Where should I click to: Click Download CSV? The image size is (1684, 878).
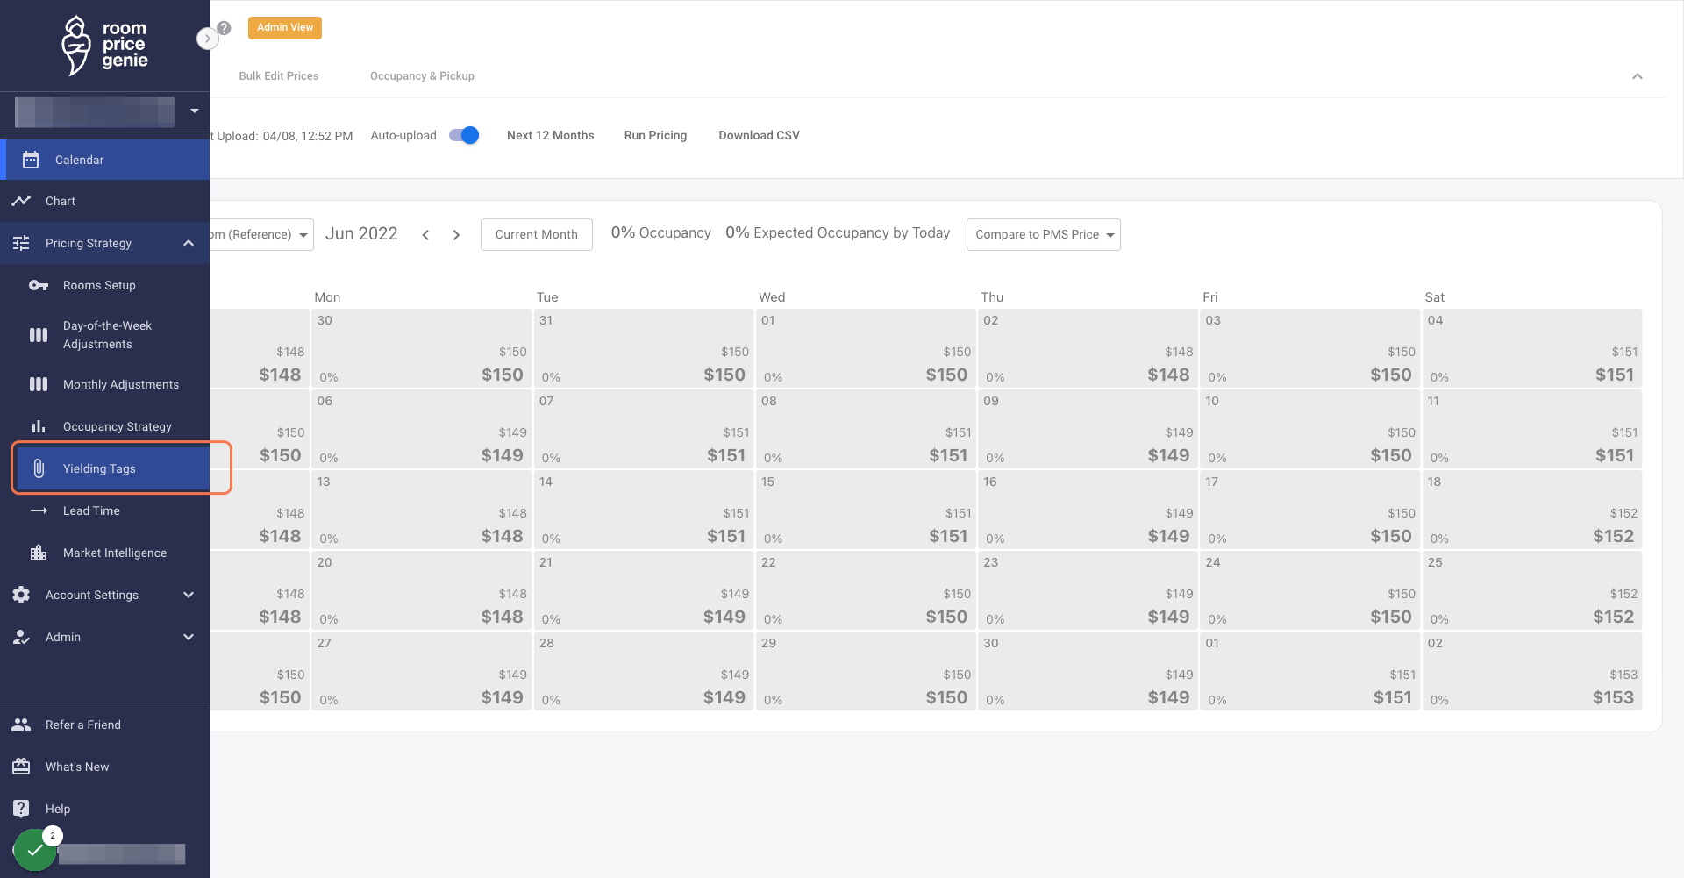[760, 135]
